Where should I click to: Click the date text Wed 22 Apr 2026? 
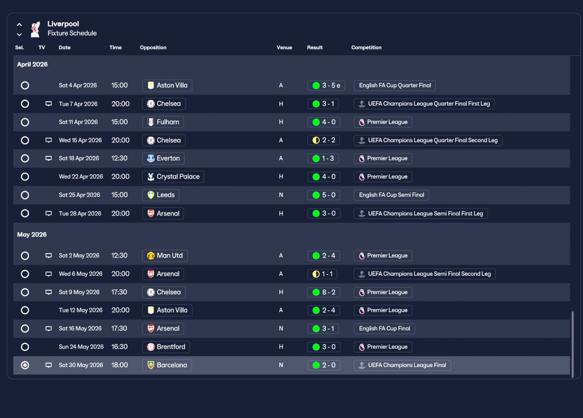click(81, 177)
